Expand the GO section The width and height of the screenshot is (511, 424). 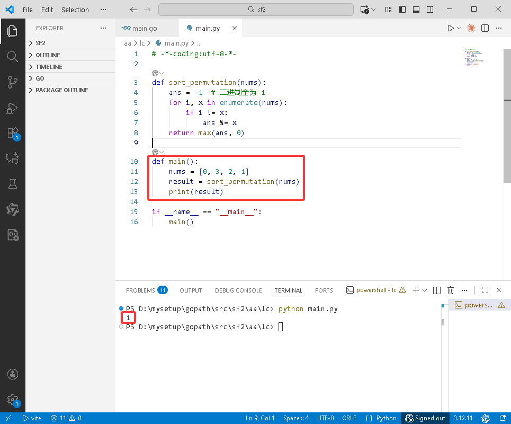[70, 78]
